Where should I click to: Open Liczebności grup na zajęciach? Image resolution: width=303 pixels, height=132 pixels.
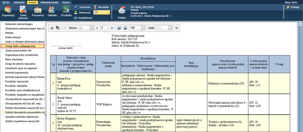[21, 68]
